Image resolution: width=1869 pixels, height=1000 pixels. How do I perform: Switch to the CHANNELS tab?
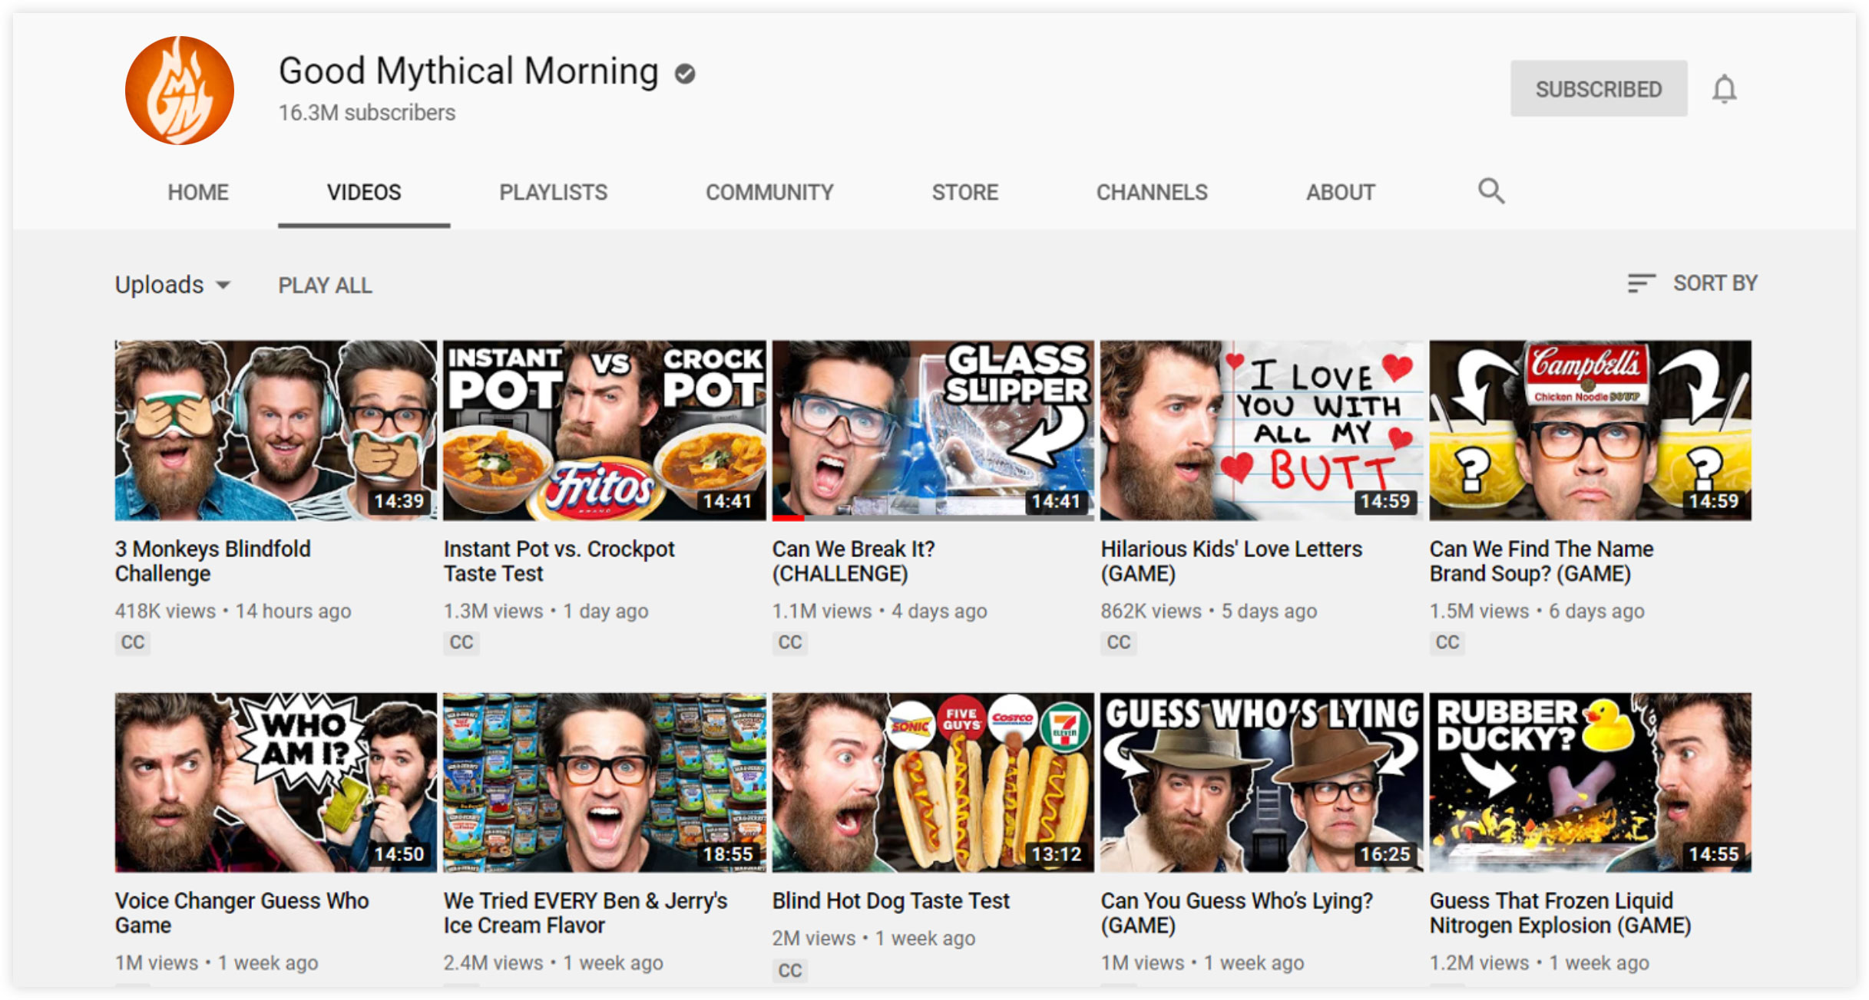(1152, 192)
